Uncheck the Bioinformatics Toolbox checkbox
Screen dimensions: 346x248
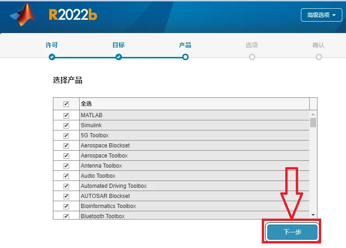point(66,206)
